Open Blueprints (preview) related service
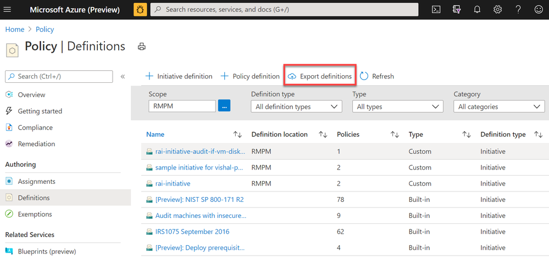This screenshot has height=259, width=549. (47, 251)
